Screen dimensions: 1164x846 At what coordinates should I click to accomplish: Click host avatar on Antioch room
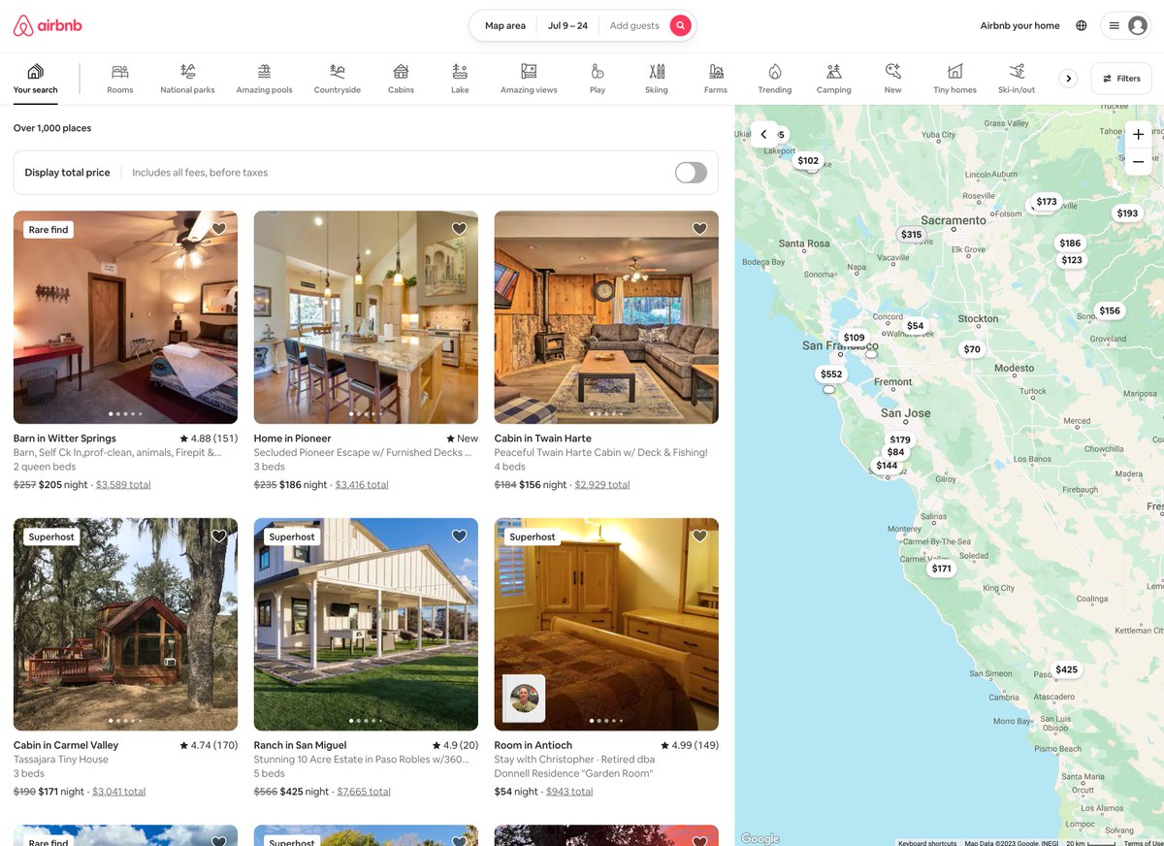(x=524, y=699)
